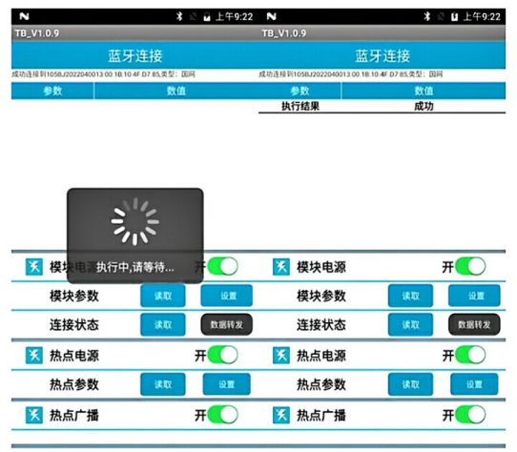Click the 热点电源 icon in right panel
Viewport: 517px width, 452px height.
coord(281,356)
